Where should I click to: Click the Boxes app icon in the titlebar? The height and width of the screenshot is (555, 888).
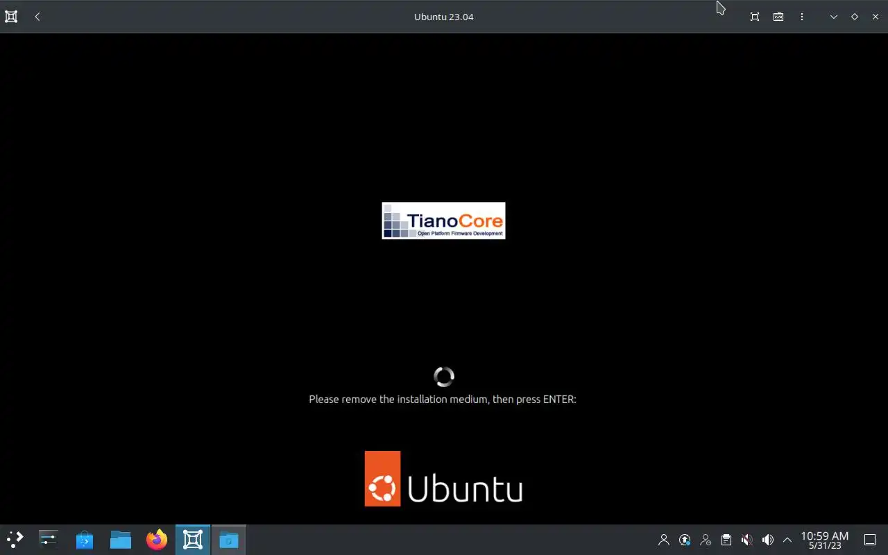[x=11, y=17]
